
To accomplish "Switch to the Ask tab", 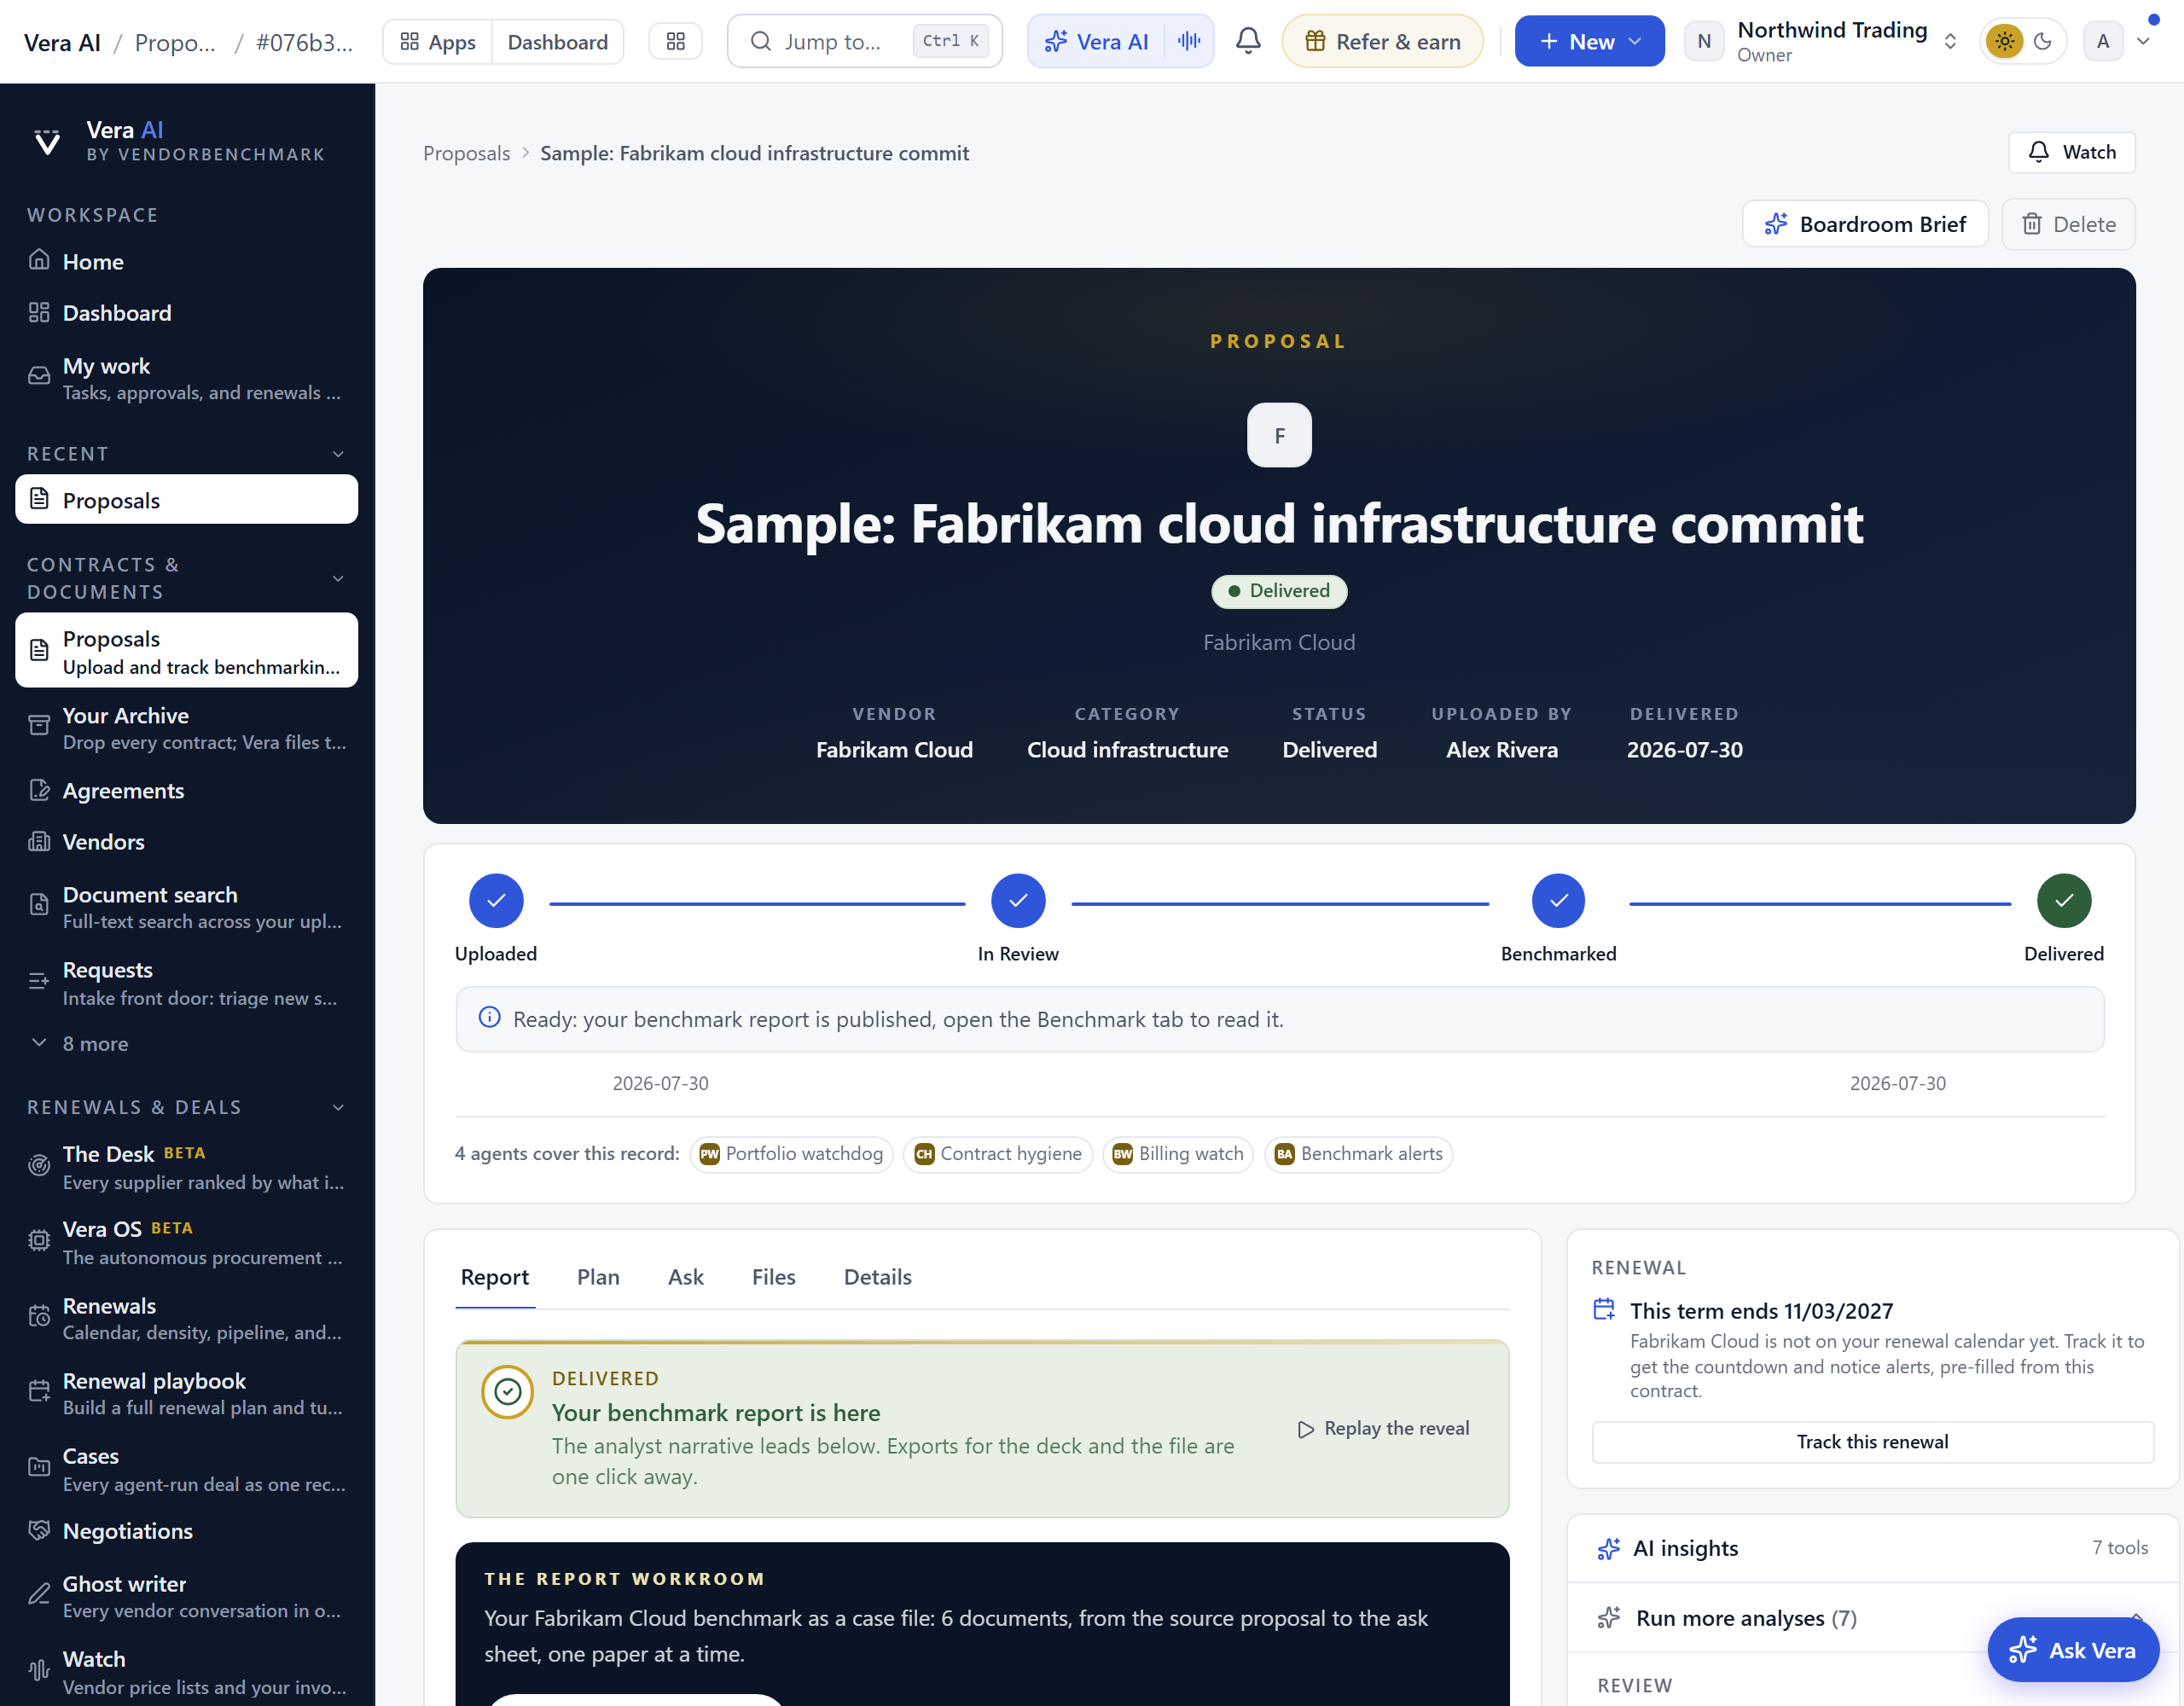I will point(685,1277).
